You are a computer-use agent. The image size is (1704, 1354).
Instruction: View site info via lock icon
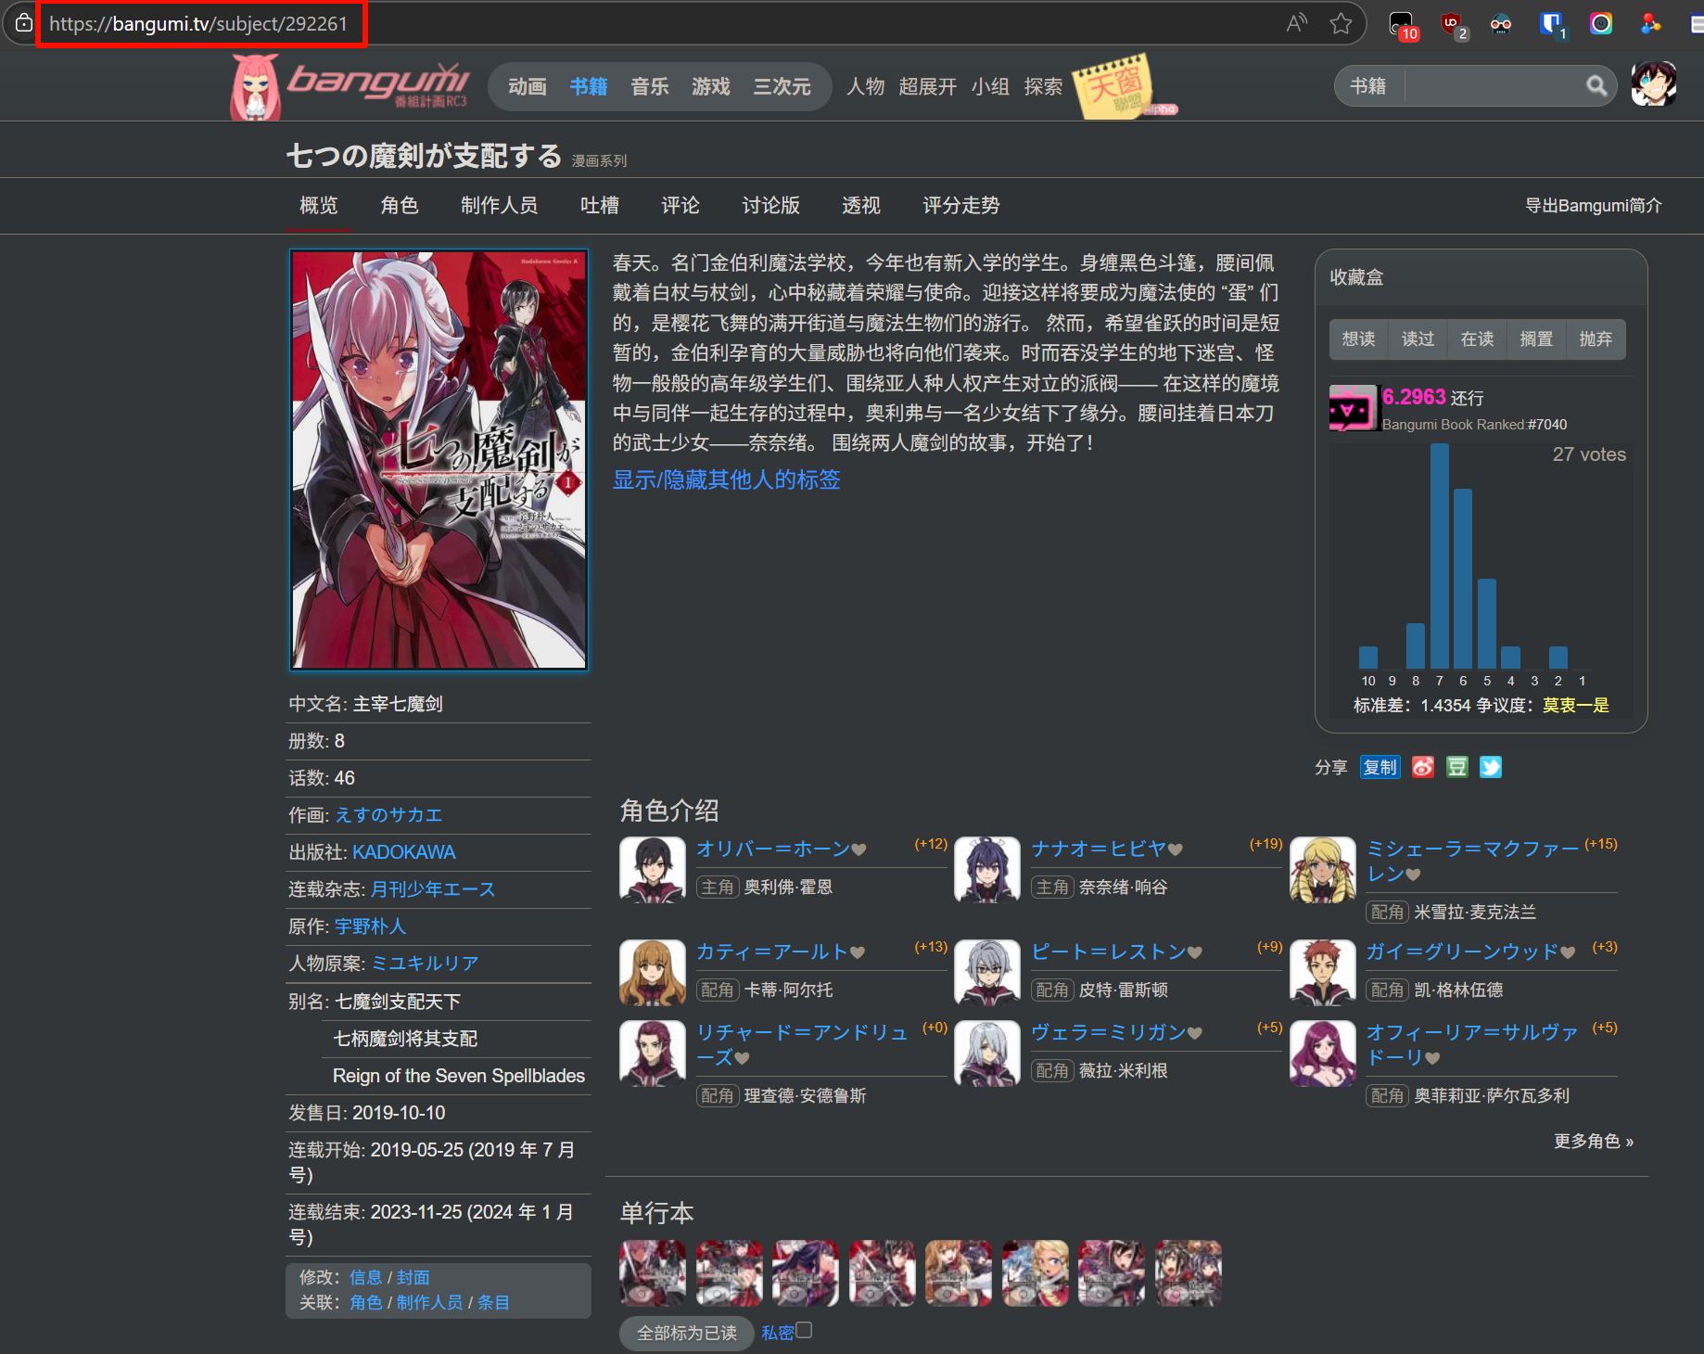(24, 23)
